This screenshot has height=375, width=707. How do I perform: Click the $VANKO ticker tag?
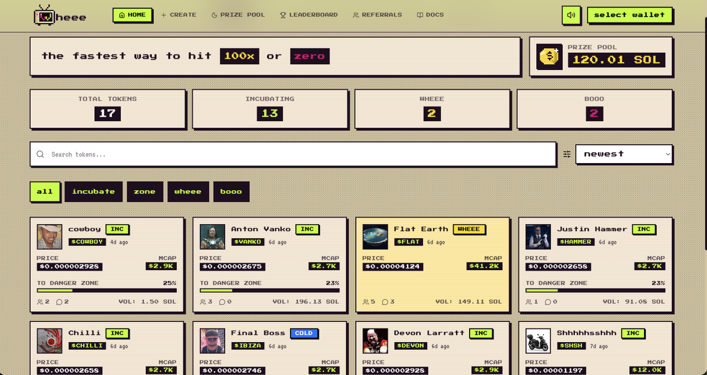tap(247, 242)
